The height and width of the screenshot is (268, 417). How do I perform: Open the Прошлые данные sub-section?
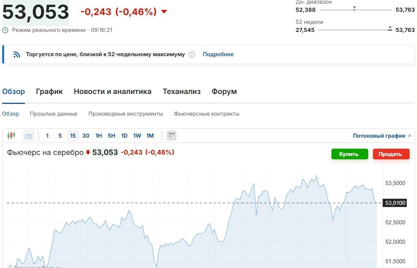tap(54, 114)
